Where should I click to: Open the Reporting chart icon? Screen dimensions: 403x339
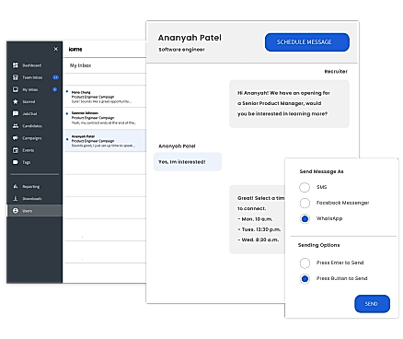16,186
